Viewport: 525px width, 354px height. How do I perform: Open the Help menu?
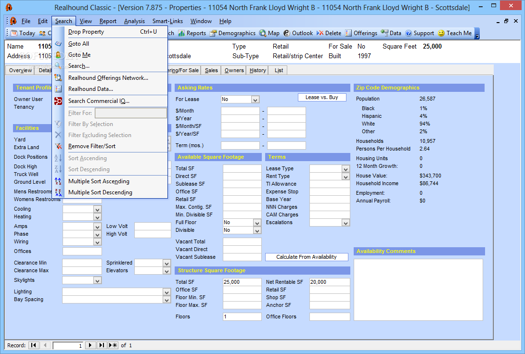tap(225, 21)
